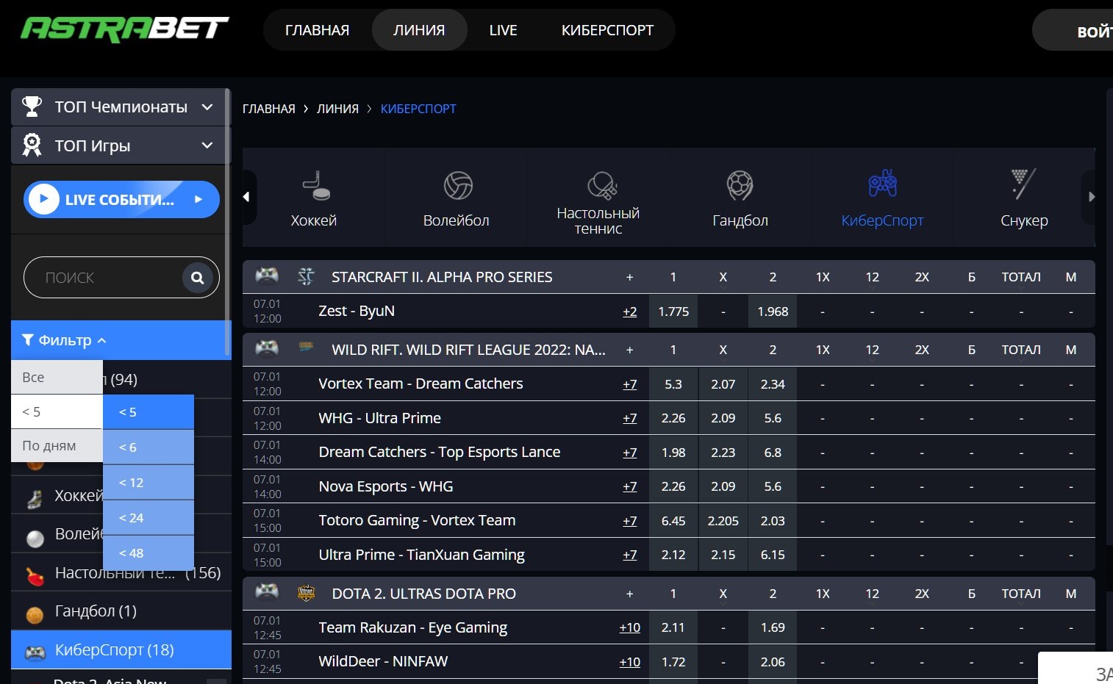
Task: Select the < 12 hours filter option
Action: 148,483
